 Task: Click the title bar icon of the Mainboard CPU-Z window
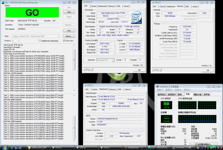coord(85,85)
